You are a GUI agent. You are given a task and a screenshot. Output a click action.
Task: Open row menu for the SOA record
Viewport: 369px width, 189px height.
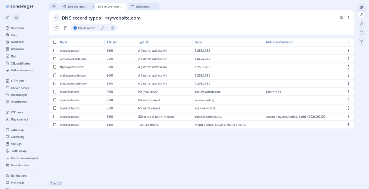349,116
